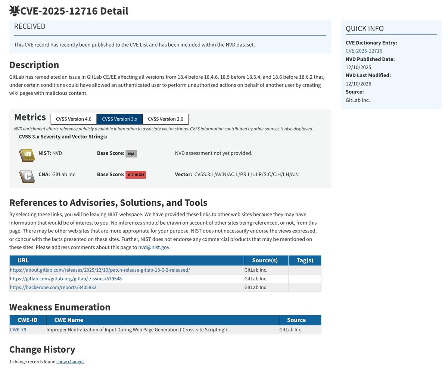Click GitLab Inc. source in hackerone row

tap(256, 287)
